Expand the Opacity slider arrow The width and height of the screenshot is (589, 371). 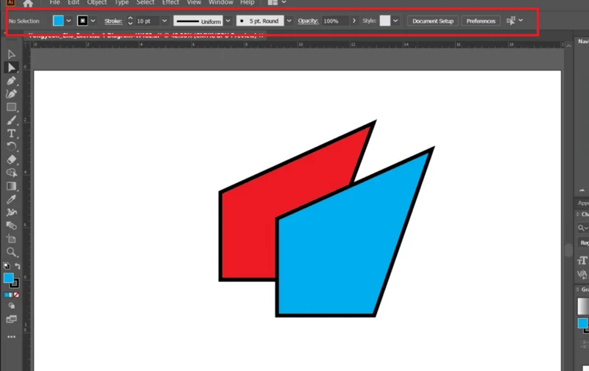[354, 21]
